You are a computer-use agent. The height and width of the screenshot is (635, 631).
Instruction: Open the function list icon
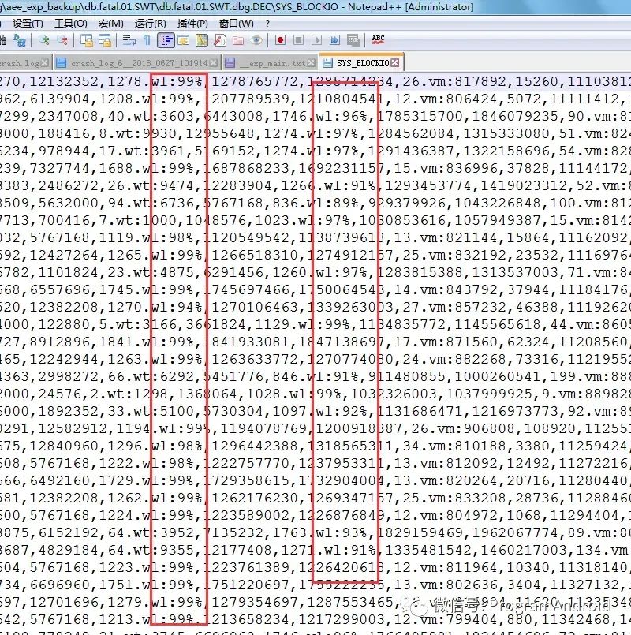[220, 40]
